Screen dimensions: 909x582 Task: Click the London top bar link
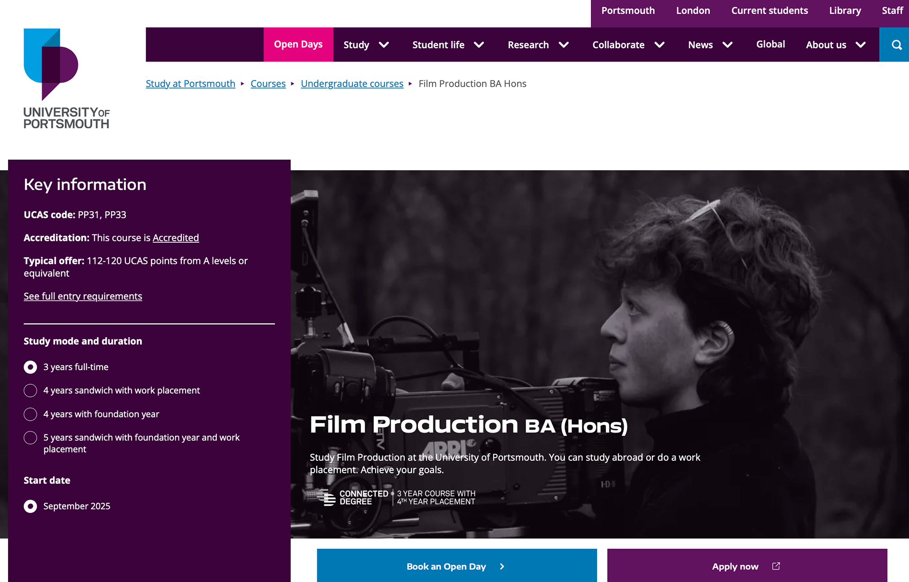[693, 10]
